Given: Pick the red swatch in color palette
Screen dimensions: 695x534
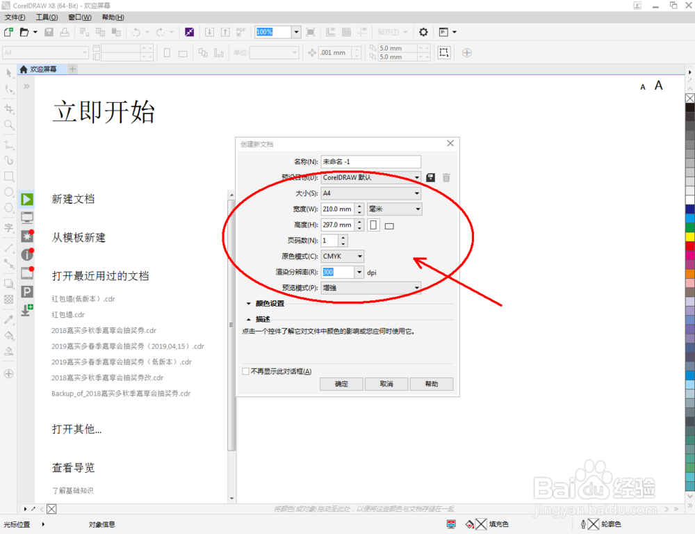Looking at the screenshot, I should 690,245.
